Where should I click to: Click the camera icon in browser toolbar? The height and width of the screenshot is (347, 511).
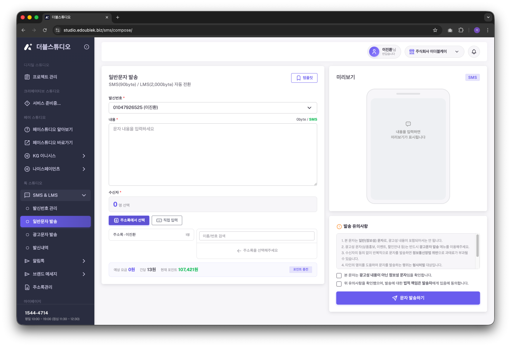pos(450,30)
